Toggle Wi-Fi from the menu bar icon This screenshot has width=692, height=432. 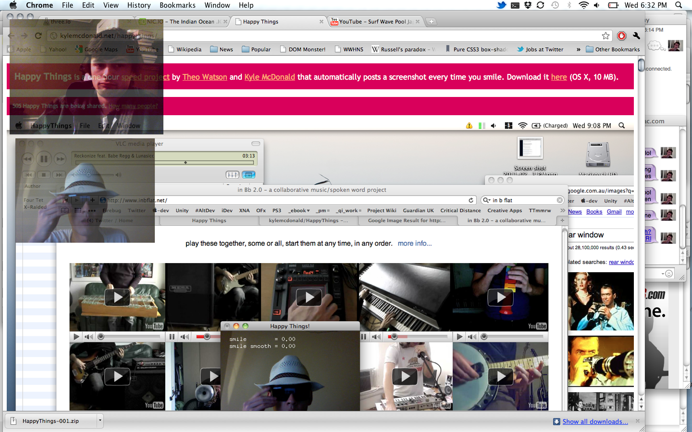point(583,5)
